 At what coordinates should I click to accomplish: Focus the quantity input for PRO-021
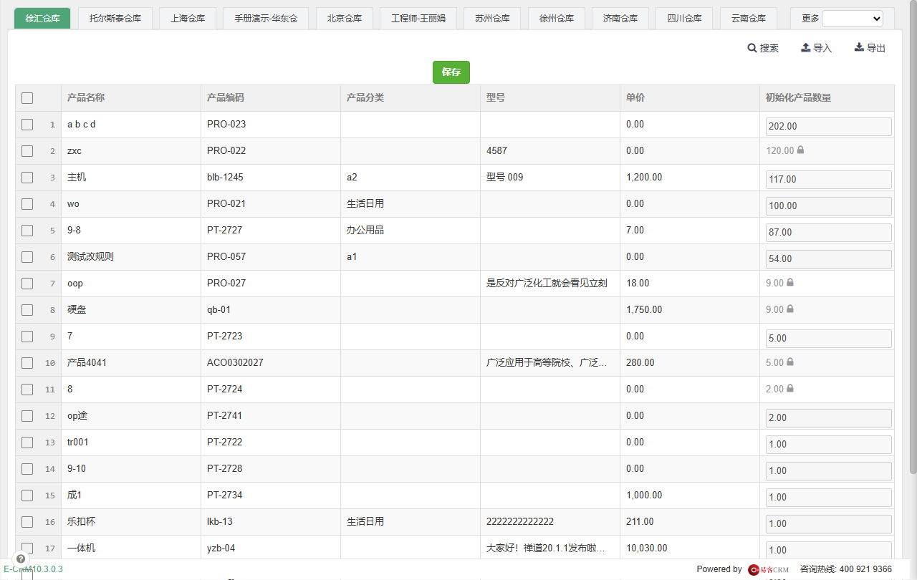pos(829,206)
